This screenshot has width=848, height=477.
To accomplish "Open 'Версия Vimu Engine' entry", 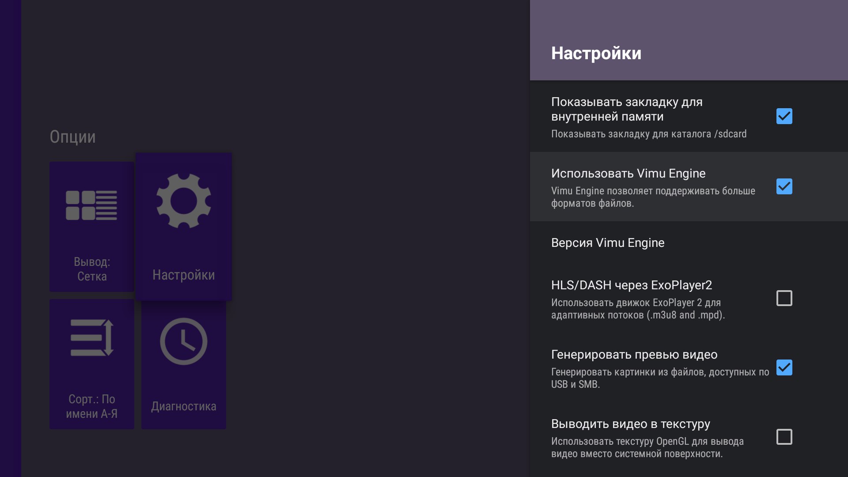I will click(x=608, y=243).
